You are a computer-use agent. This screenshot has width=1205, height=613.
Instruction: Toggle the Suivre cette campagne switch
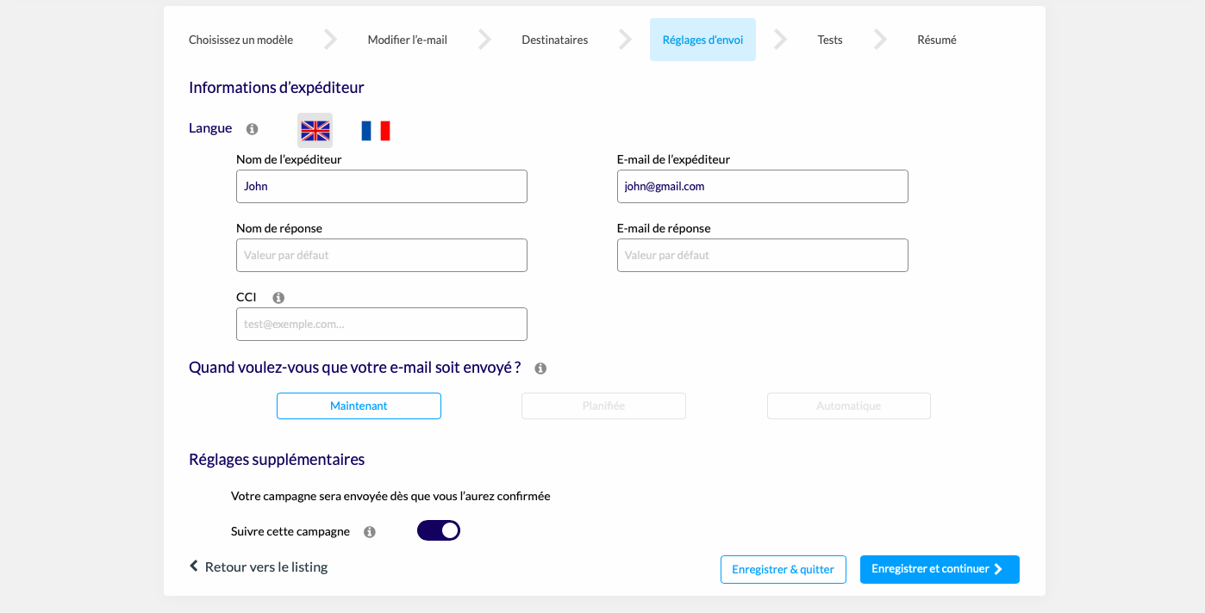tap(439, 530)
